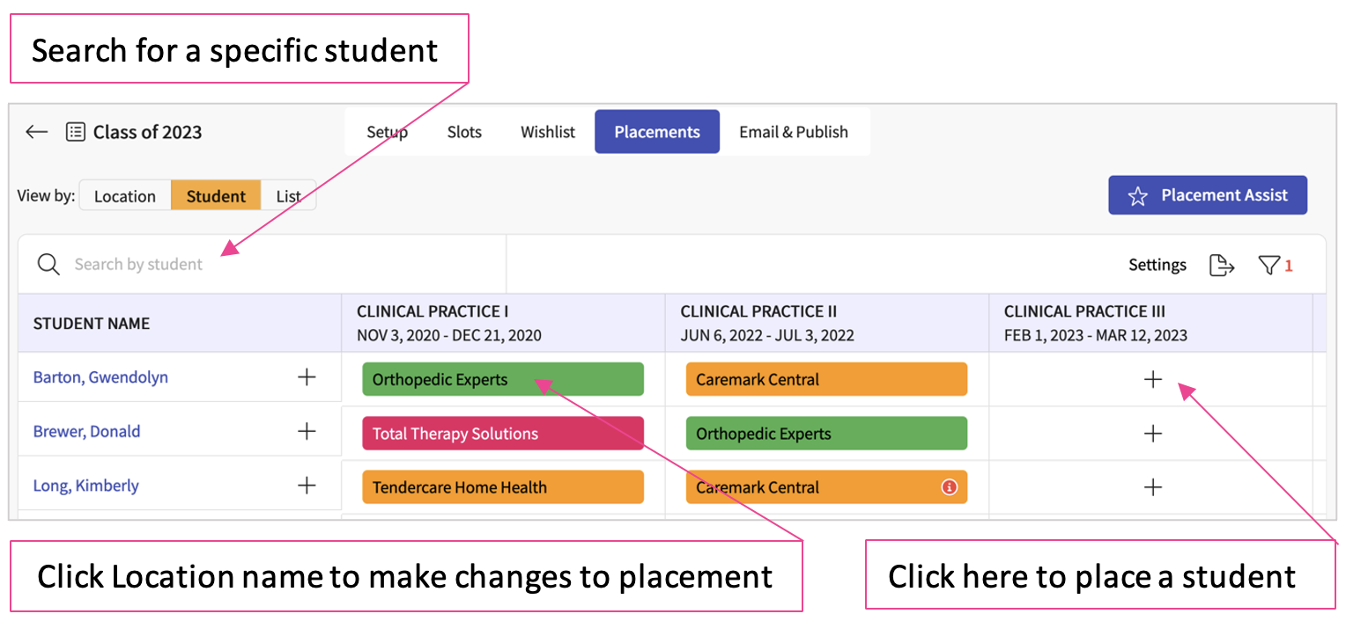Switch view to List

[289, 196]
